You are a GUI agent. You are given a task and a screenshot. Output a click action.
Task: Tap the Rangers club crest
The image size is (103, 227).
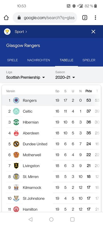click(x=16, y=100)
